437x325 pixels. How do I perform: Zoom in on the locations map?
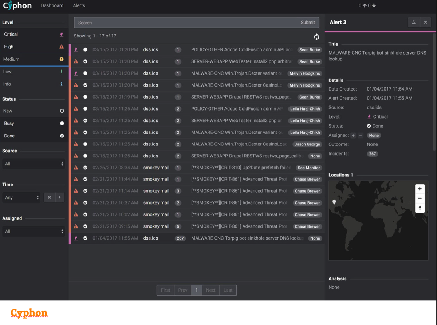(420, 189)
